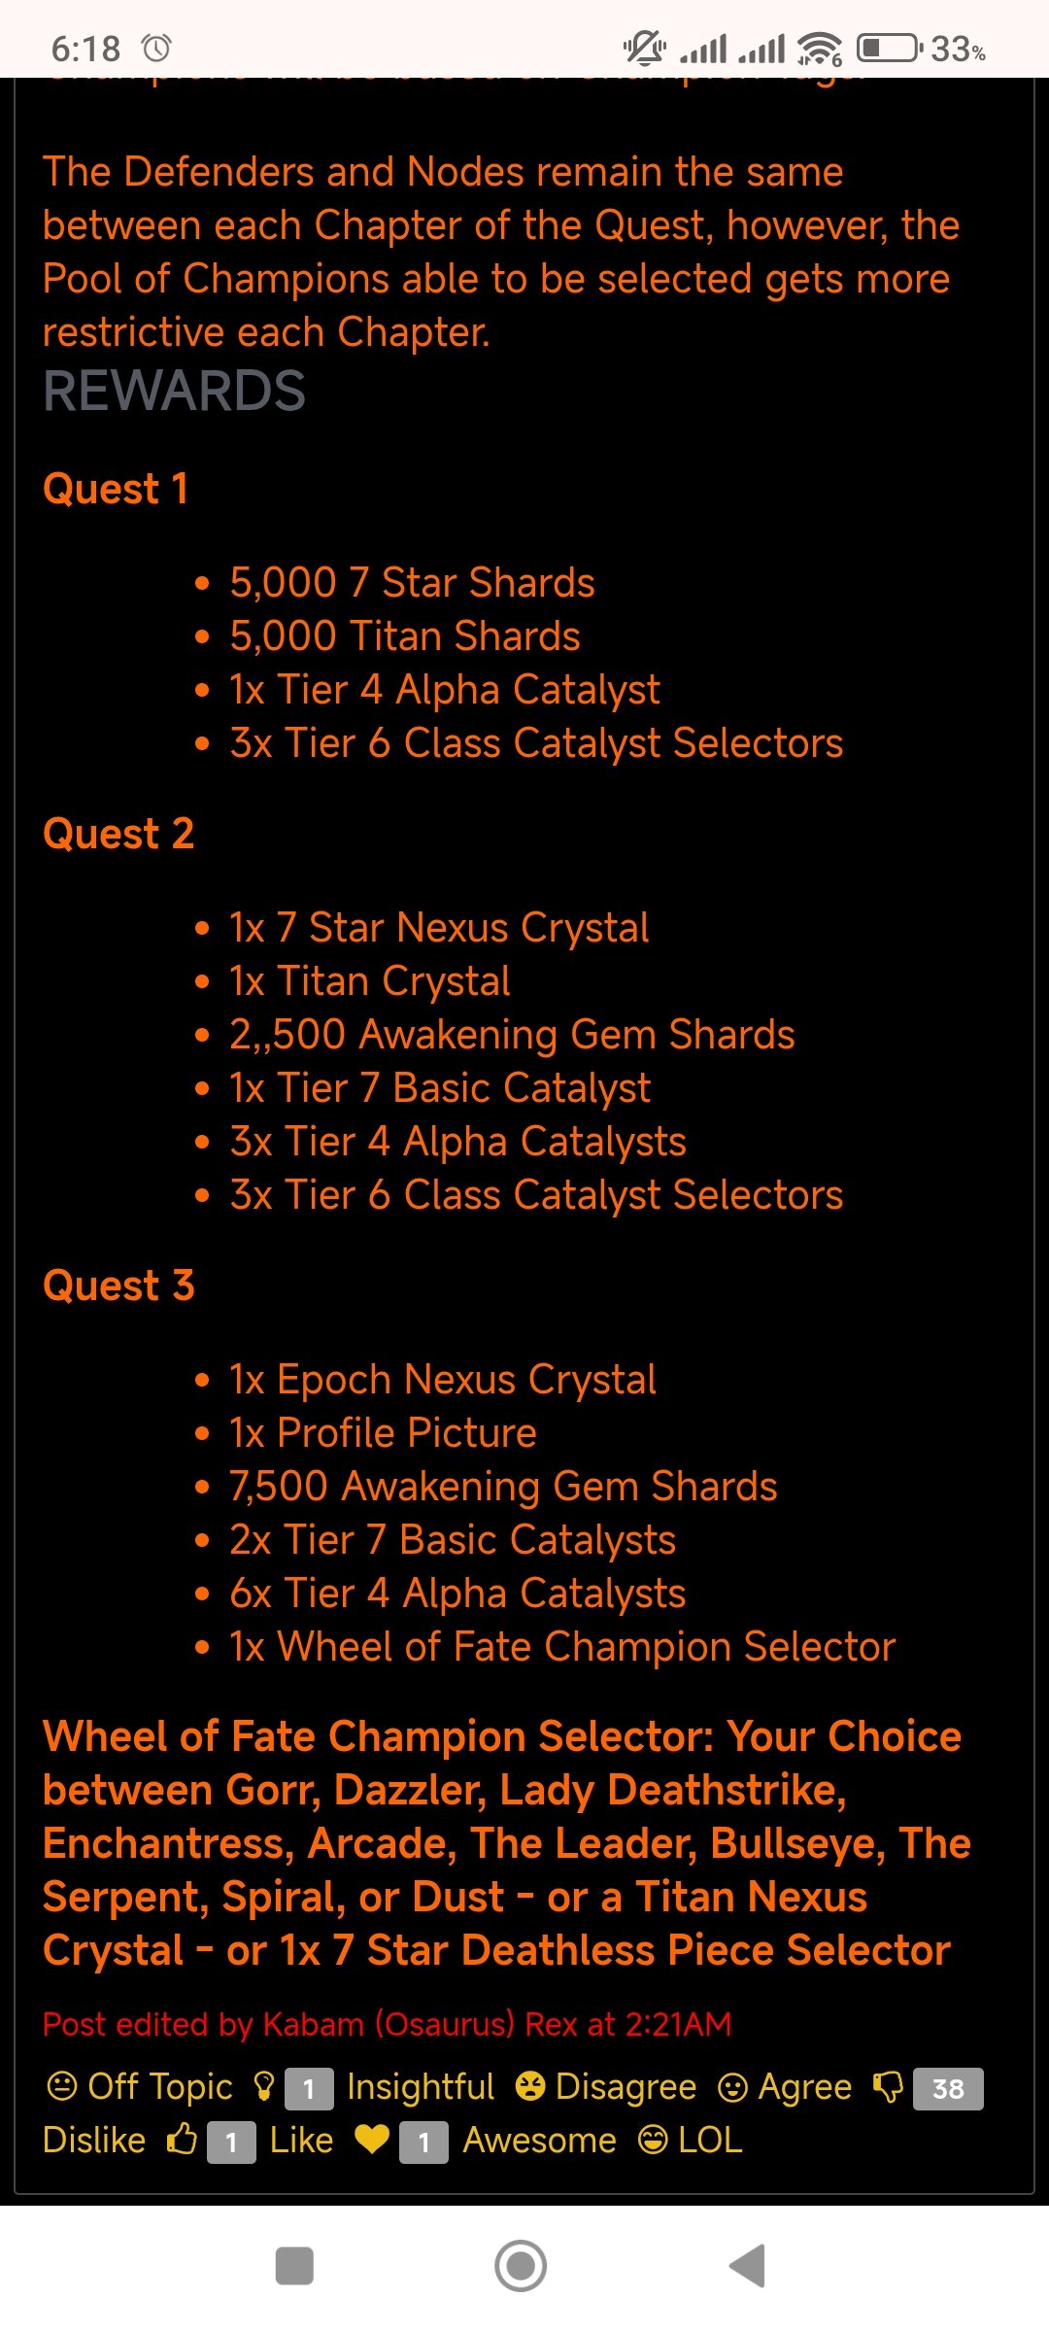This screenshot has height=2332, width=1049.
Task: Tap the Insightful lightbulb reaction icon
Action: (263, 2086)
